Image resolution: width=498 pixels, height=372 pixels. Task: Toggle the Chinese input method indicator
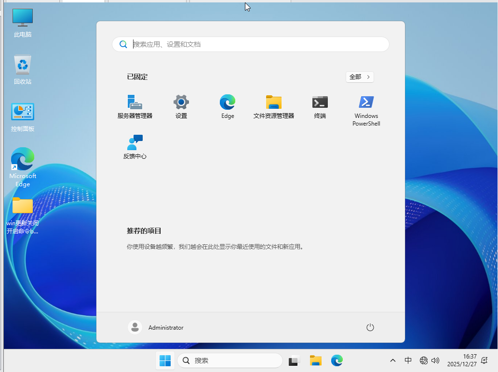408,360
